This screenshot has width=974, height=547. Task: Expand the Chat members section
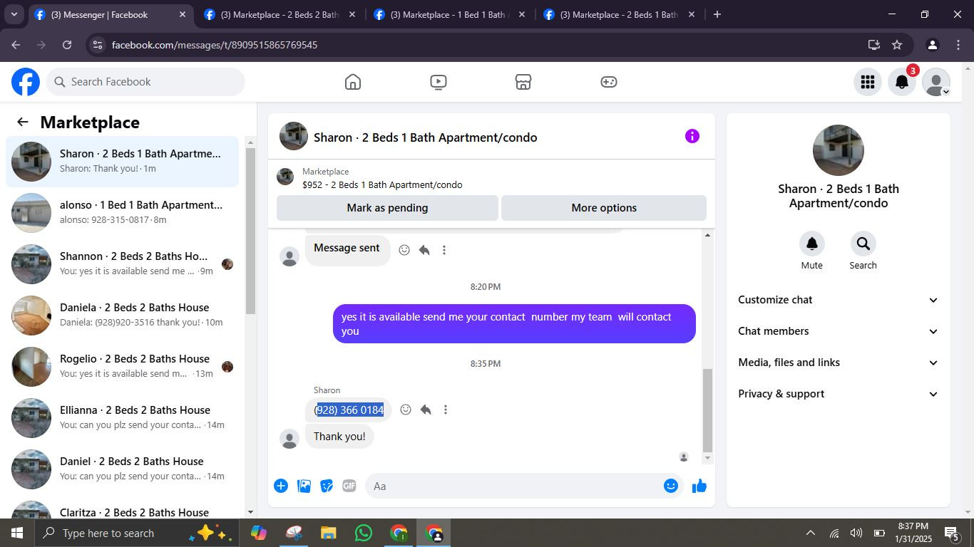point(839,331)
